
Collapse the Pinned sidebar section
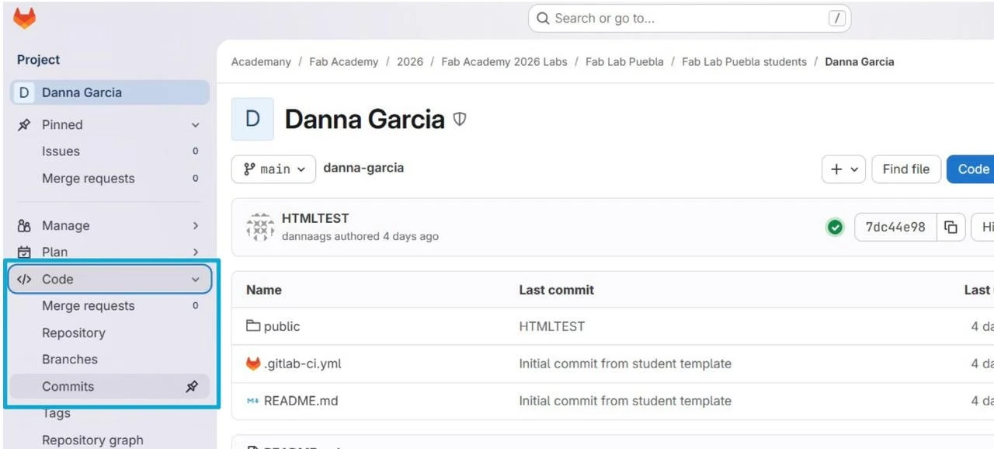coord(195,125)
